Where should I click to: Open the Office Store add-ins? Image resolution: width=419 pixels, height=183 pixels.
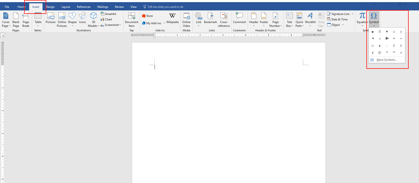147,16
